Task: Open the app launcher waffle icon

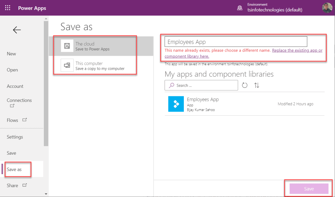Action: pyautogui.click(x=8, y=8)
